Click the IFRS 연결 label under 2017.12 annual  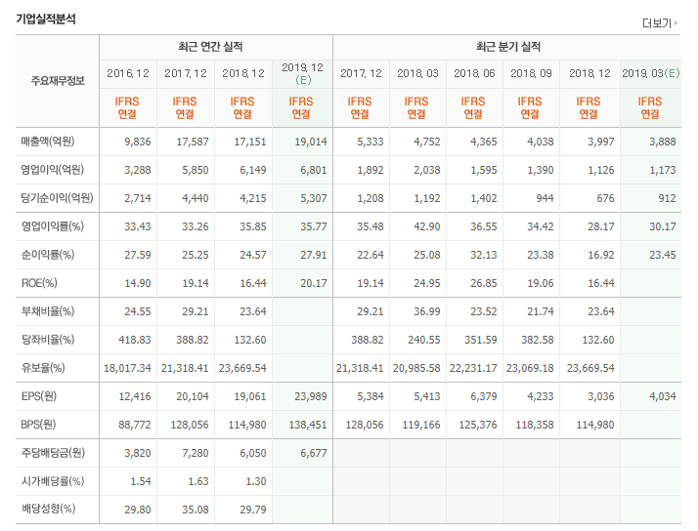pos(185,107)
